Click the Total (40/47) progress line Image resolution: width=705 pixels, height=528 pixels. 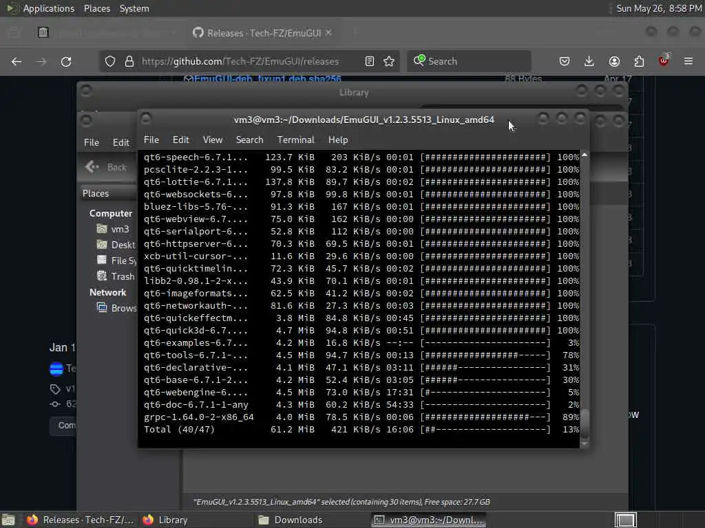pyautogui.click(x=361, y=429)
